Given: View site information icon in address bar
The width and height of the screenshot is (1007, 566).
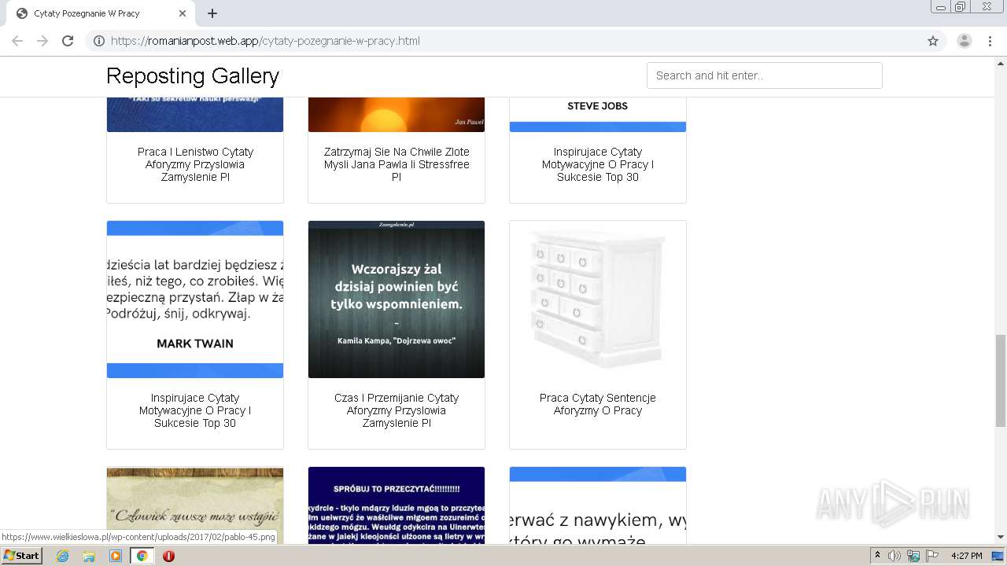Looking at the screenshot, I should [98, 41].
